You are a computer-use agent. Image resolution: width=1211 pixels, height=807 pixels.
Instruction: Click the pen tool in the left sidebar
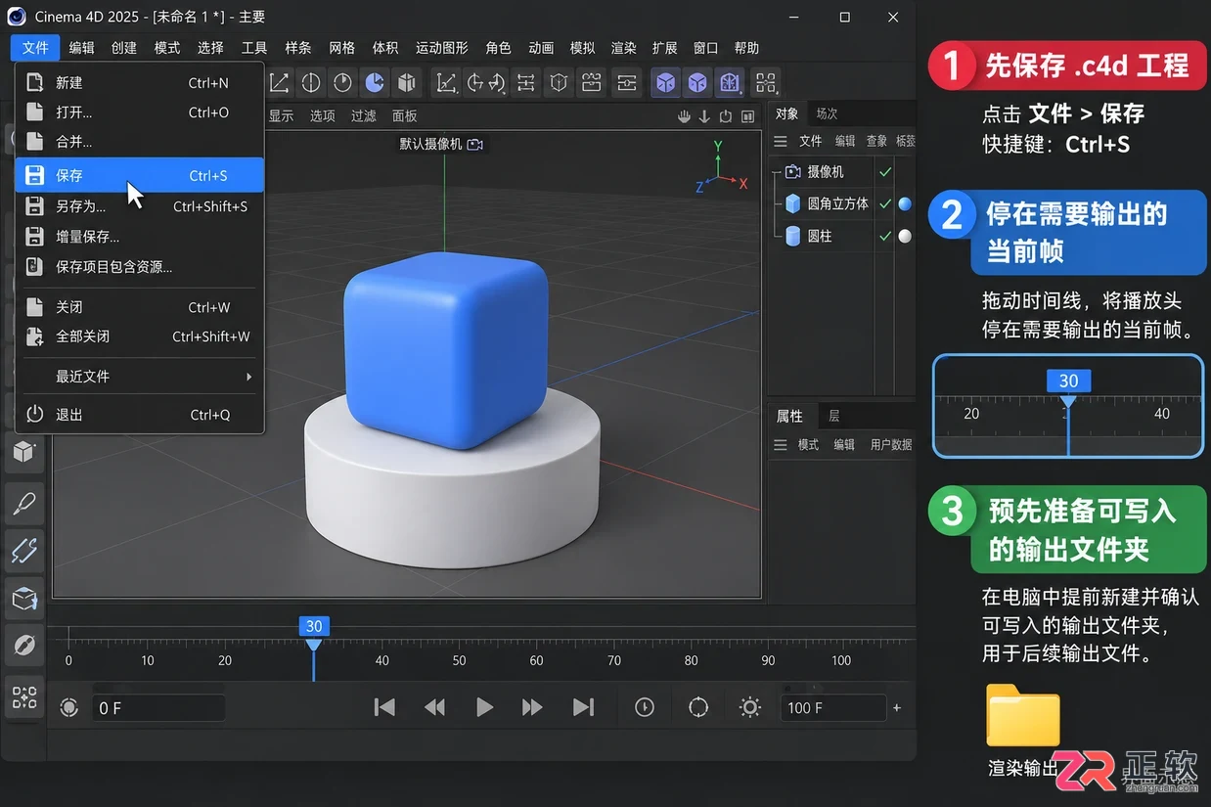[23, 505]
